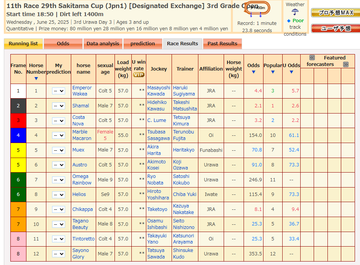The height and width of the screenshot is (265, 360).
Task: Open prediction dropdown for Austro
Action: tap(59, 165)
